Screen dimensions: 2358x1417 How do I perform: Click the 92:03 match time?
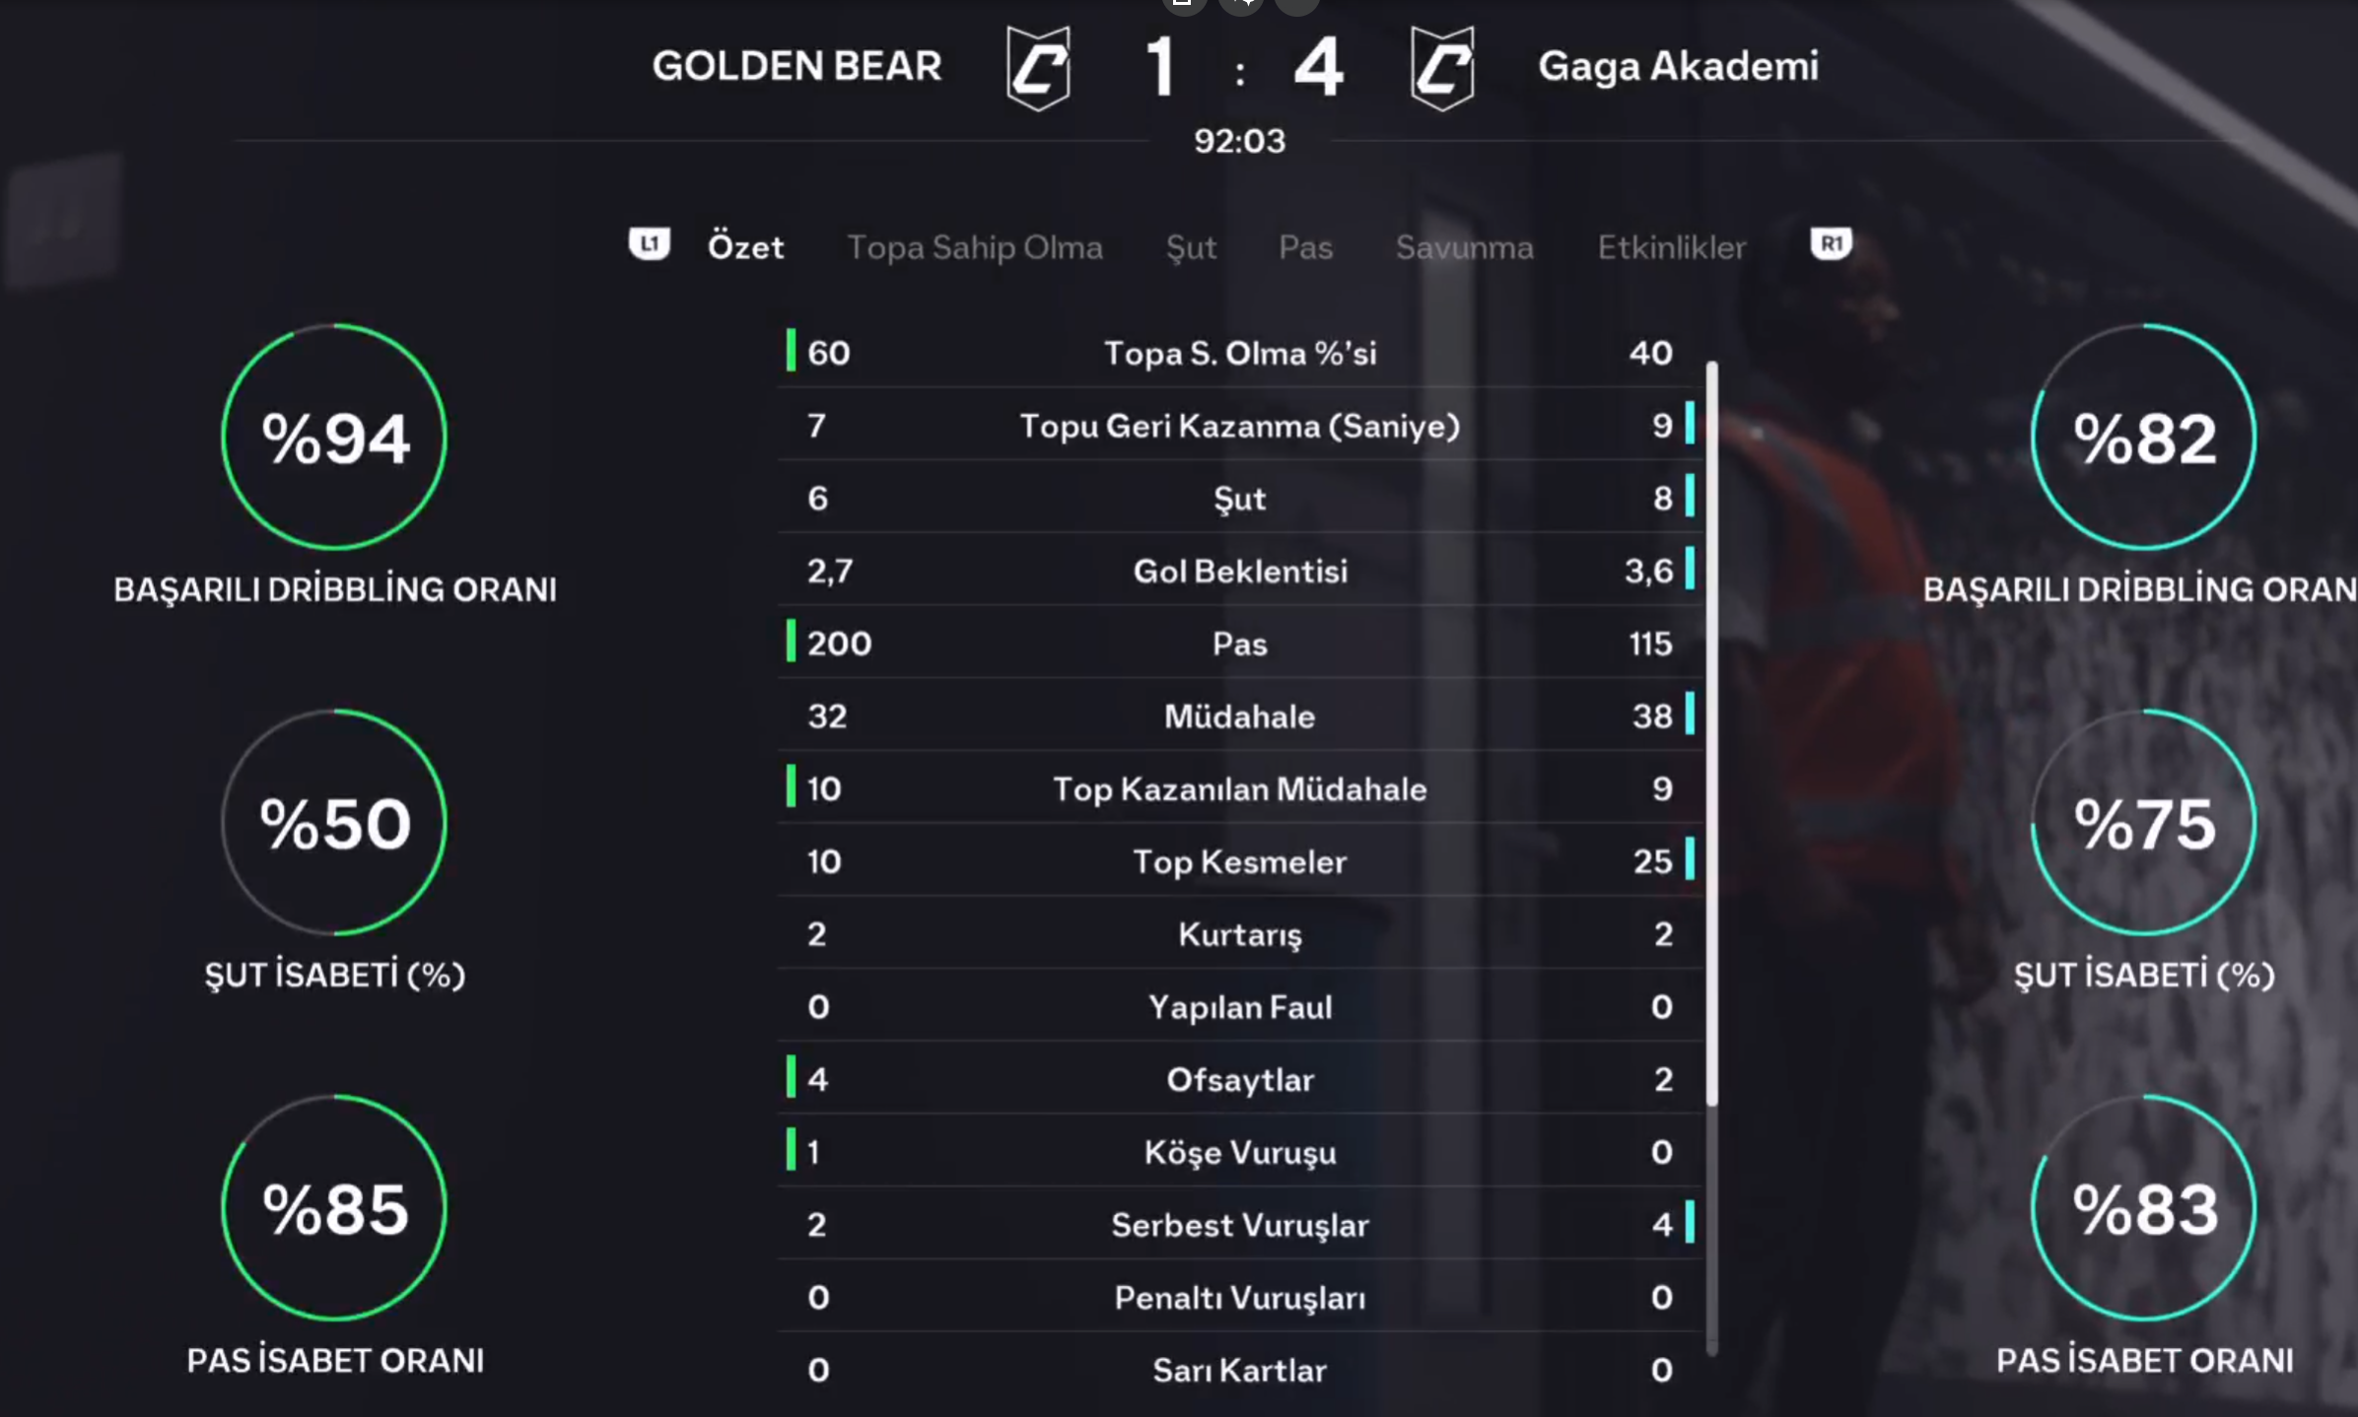pyautogui.click(x=1239, y=141)
